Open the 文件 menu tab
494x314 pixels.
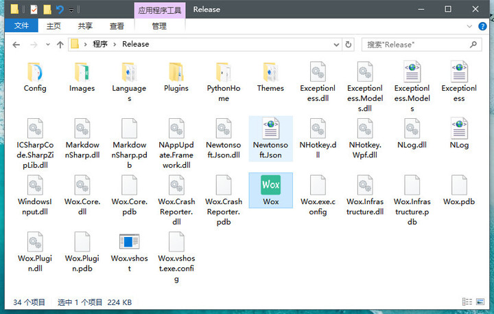21,25
